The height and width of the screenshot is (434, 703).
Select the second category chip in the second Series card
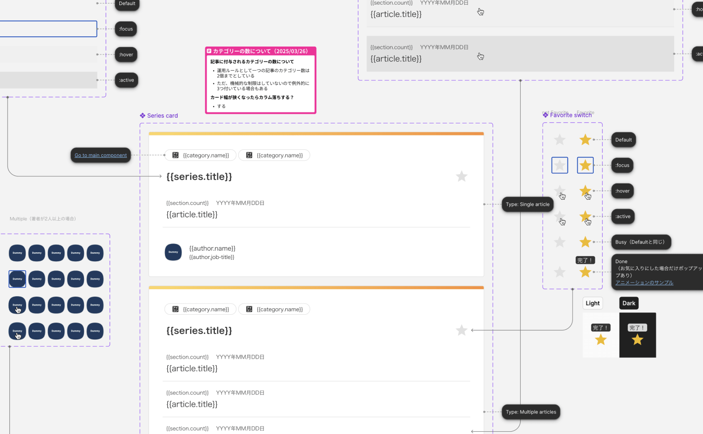[274, 309]
